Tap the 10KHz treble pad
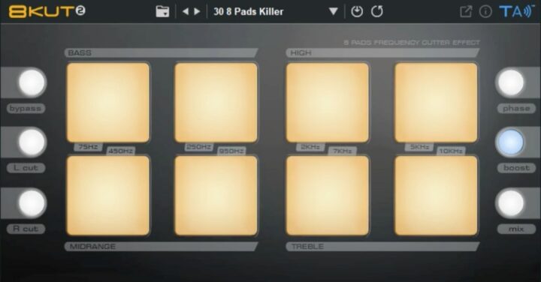The height and width of the screenshot is (282, 541). click(436, 196)
